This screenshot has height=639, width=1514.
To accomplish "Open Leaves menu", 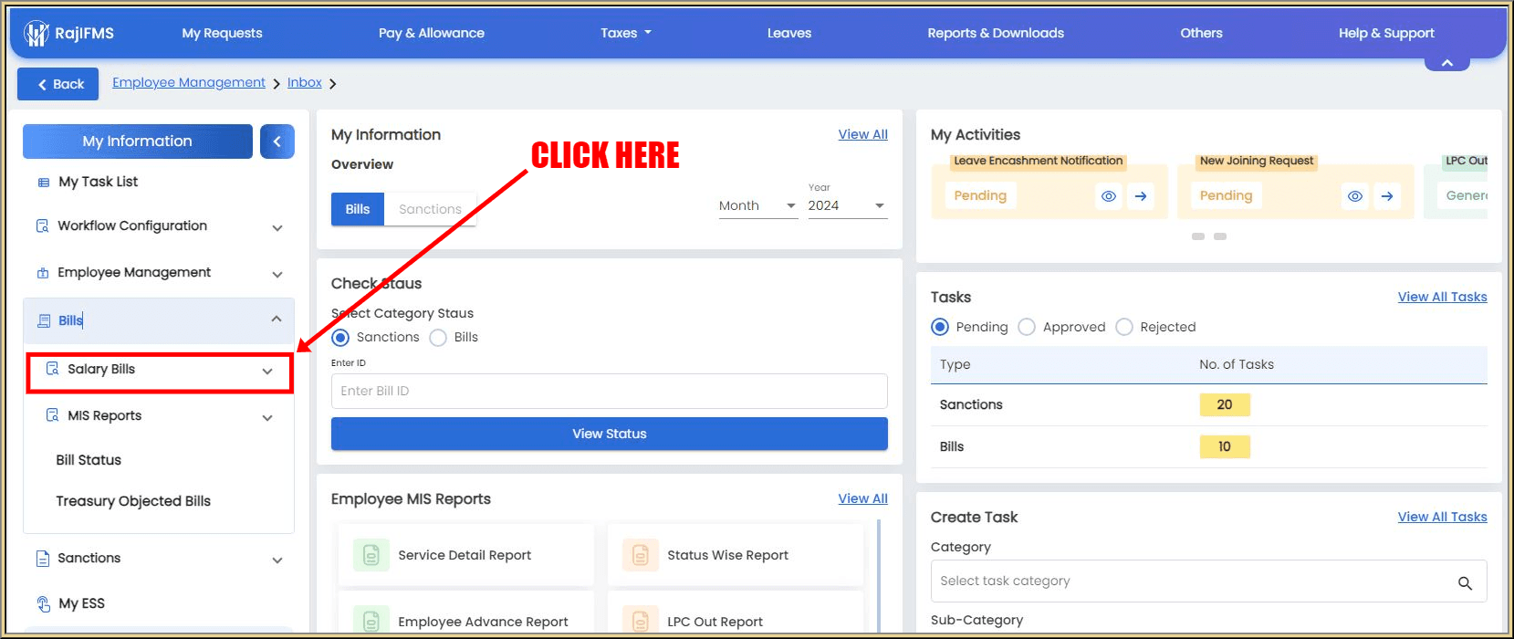I will tap(789, 33).
